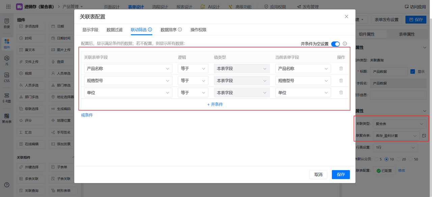Click the help question mark icon
The image size is (432, 197).
(x=7, y=185)
